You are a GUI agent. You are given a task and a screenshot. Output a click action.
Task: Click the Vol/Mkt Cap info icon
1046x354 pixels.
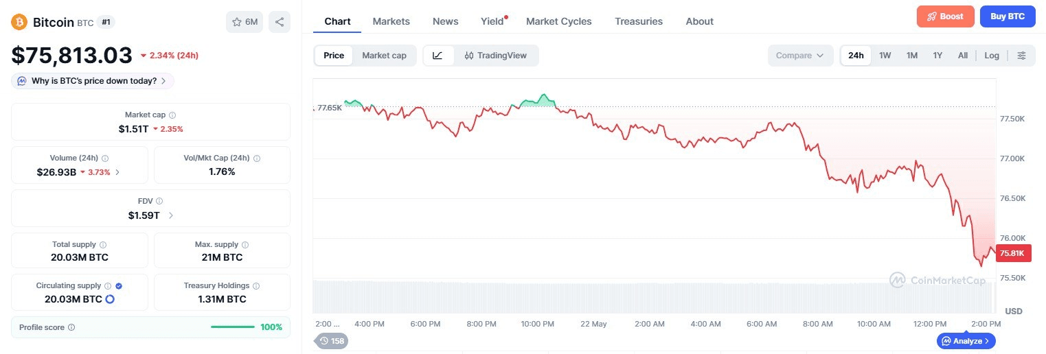pyautogui.click(x=257, y=158)
